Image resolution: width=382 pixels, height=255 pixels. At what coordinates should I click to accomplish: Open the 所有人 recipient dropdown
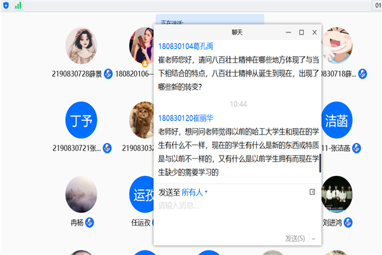194,193
